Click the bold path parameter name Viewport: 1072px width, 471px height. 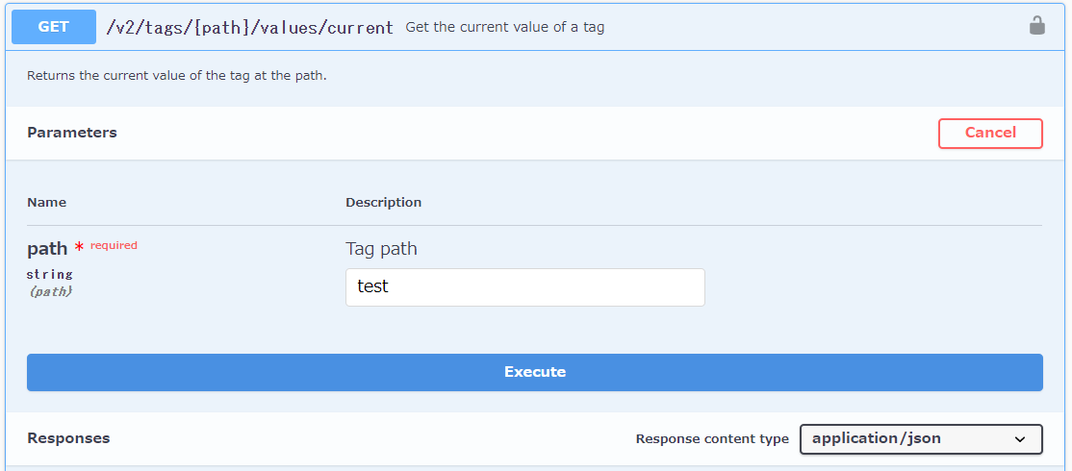[47, 248]
